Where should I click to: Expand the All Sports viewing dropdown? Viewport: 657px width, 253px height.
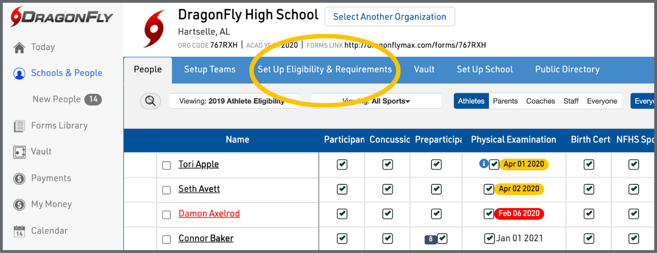click(376, 101)
